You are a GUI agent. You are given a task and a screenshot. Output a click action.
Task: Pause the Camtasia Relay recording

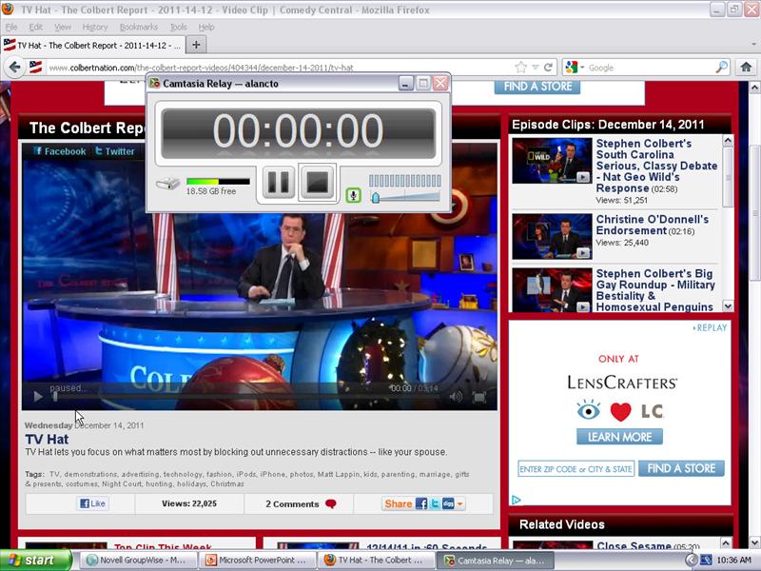coord(279,182)
